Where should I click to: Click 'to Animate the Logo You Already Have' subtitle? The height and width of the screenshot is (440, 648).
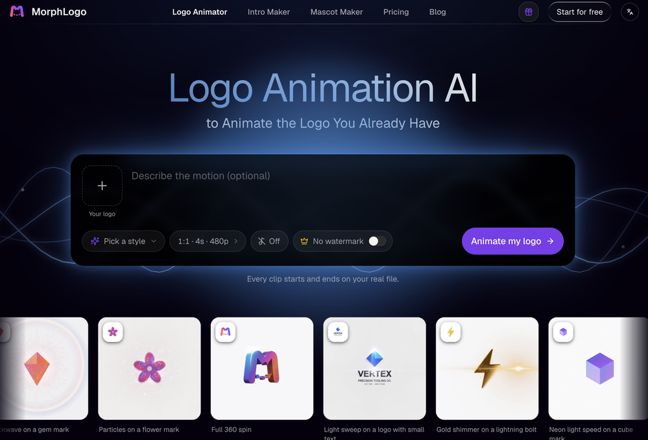pyautogui.click(x=323, y=123)
